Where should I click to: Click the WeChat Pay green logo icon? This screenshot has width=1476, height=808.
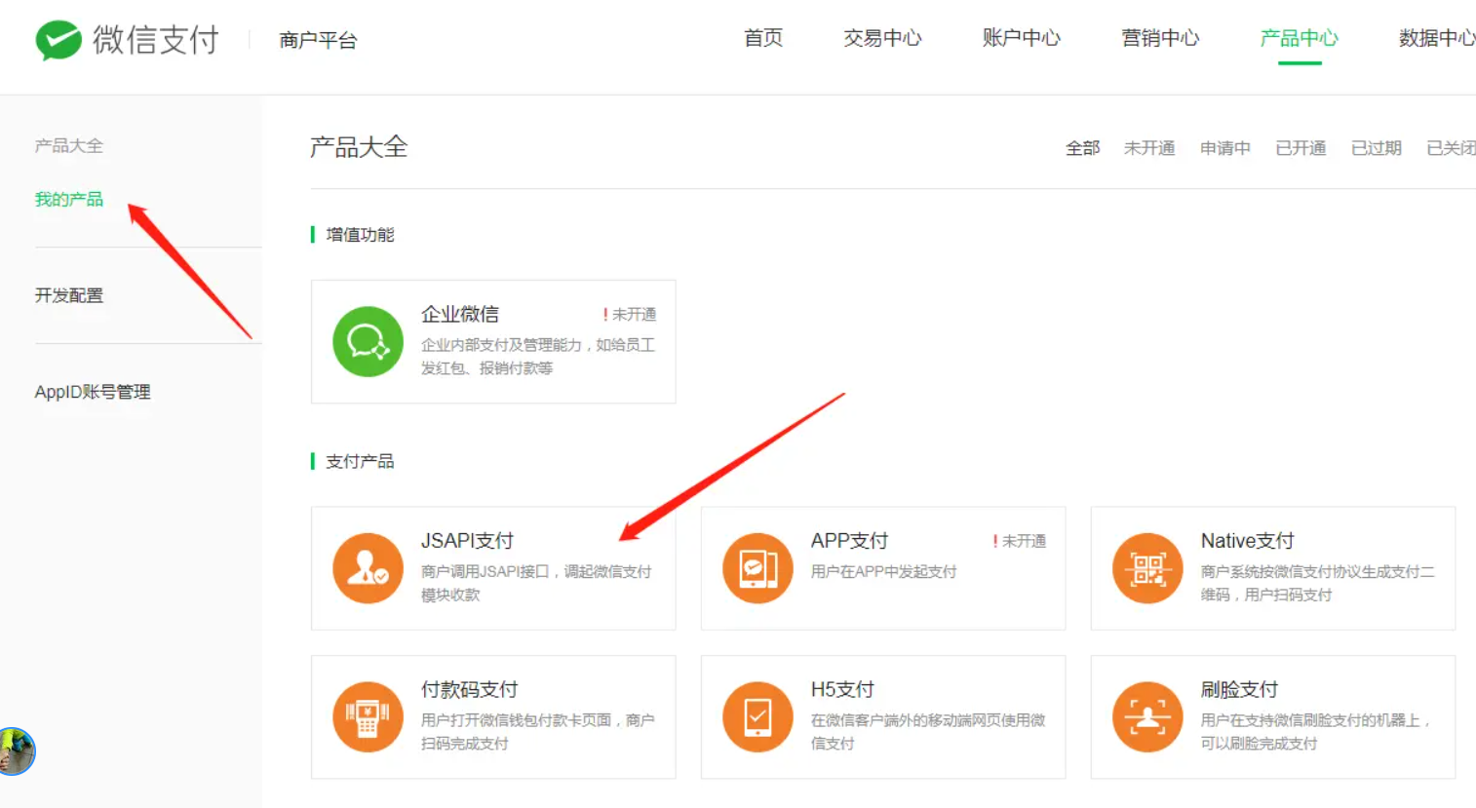pyautogui.click(x=58, y=40)
